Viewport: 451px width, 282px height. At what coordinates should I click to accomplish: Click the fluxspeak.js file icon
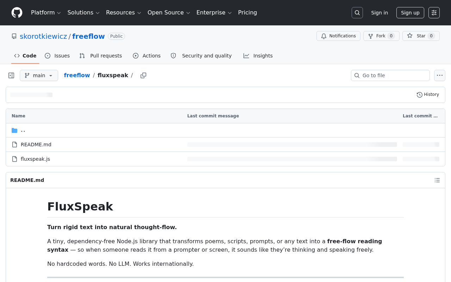click(x=14, y=159)
